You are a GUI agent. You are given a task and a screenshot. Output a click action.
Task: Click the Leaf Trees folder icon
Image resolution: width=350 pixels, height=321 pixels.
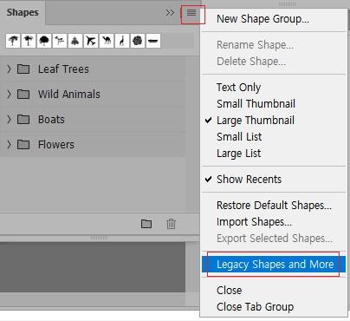pos(23,69)
